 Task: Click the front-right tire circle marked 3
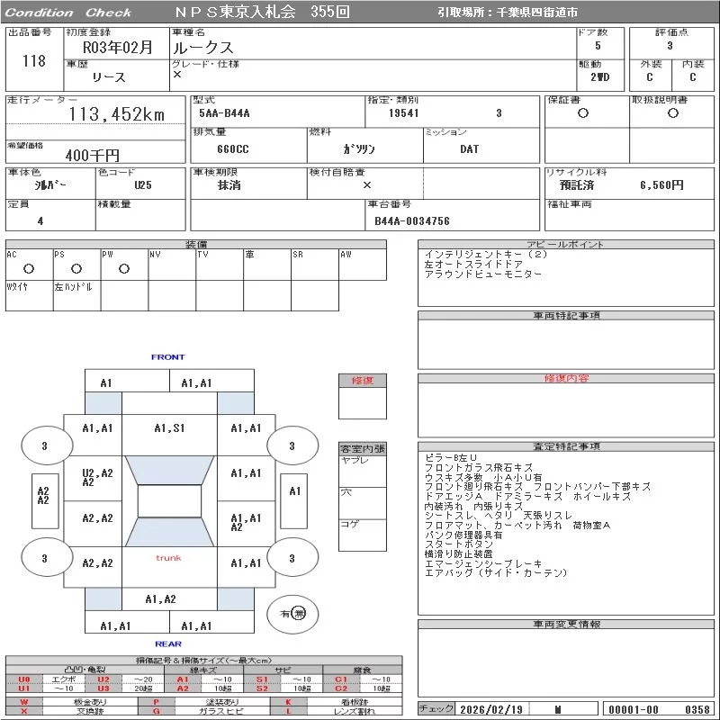point(291,445)
